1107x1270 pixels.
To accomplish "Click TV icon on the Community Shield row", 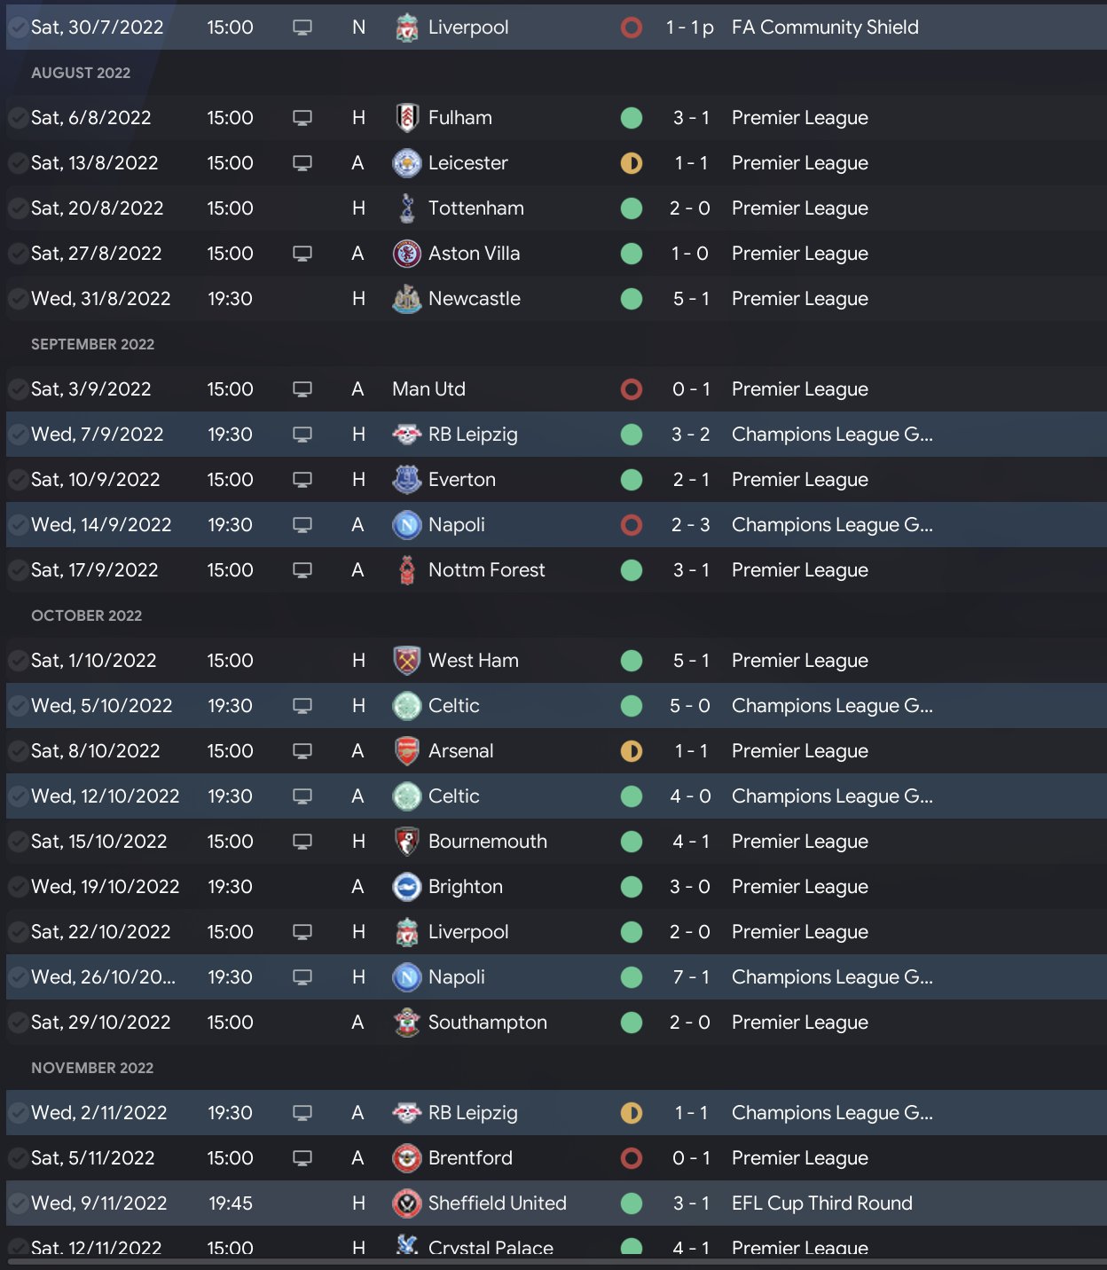I will point(302,27).
